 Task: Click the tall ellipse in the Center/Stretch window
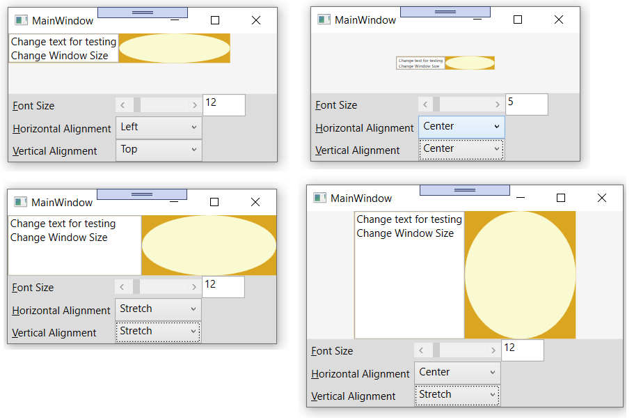tap(520, 275)
